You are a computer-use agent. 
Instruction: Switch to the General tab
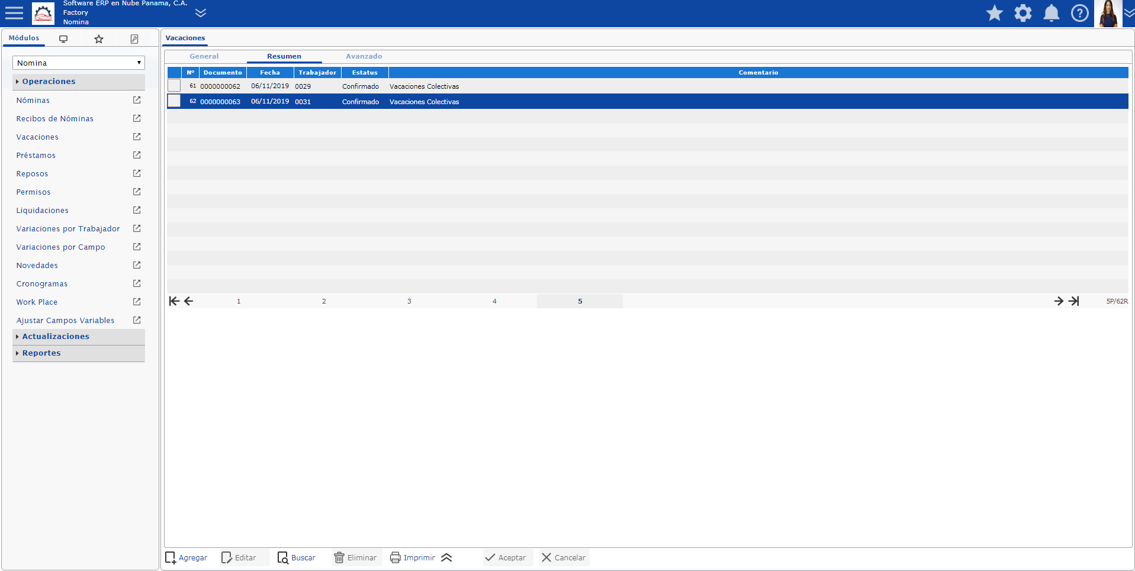(204, 56)
